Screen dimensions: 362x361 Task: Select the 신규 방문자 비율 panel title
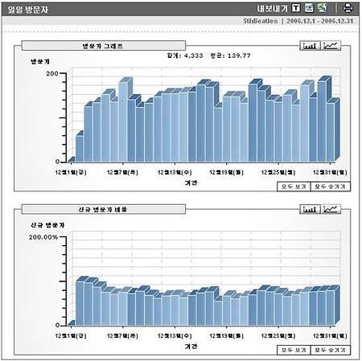[x=103, y=209]
